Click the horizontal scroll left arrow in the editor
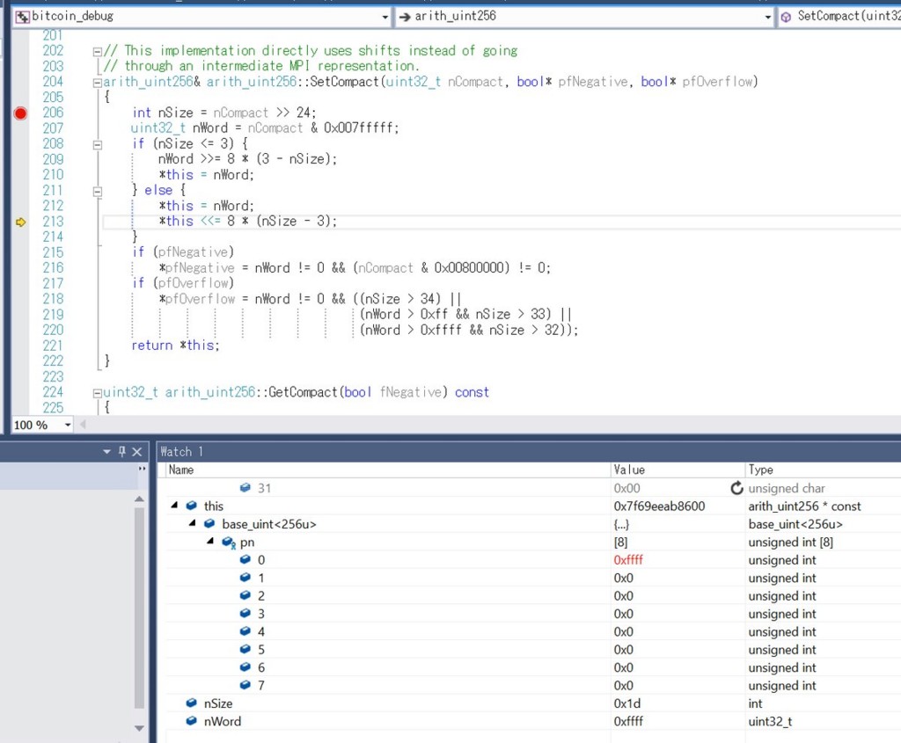The width and height of the screenshot is (901, 743). (84, 425)
